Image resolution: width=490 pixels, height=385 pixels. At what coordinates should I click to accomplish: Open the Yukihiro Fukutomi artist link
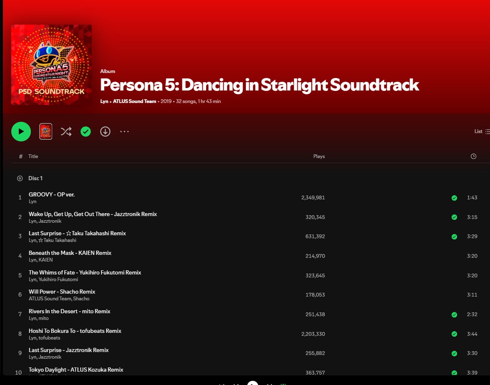[58, 279]
